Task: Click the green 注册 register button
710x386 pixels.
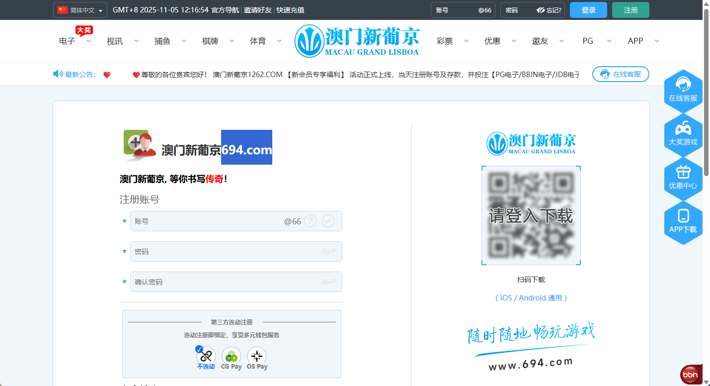Action: [x=631, y=10]
